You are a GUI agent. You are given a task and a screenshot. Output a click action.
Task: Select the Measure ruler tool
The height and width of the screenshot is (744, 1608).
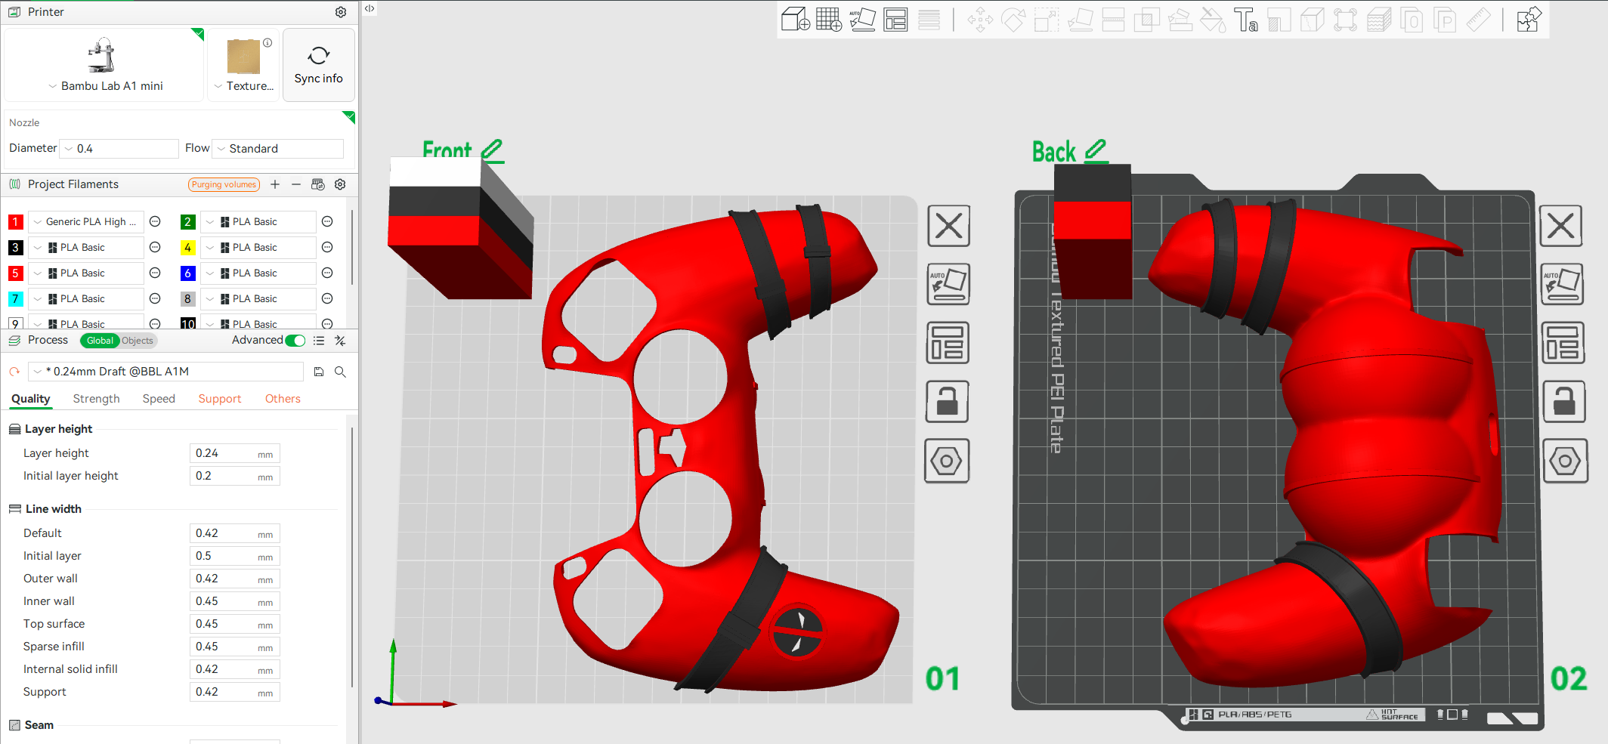[1479, 20]
